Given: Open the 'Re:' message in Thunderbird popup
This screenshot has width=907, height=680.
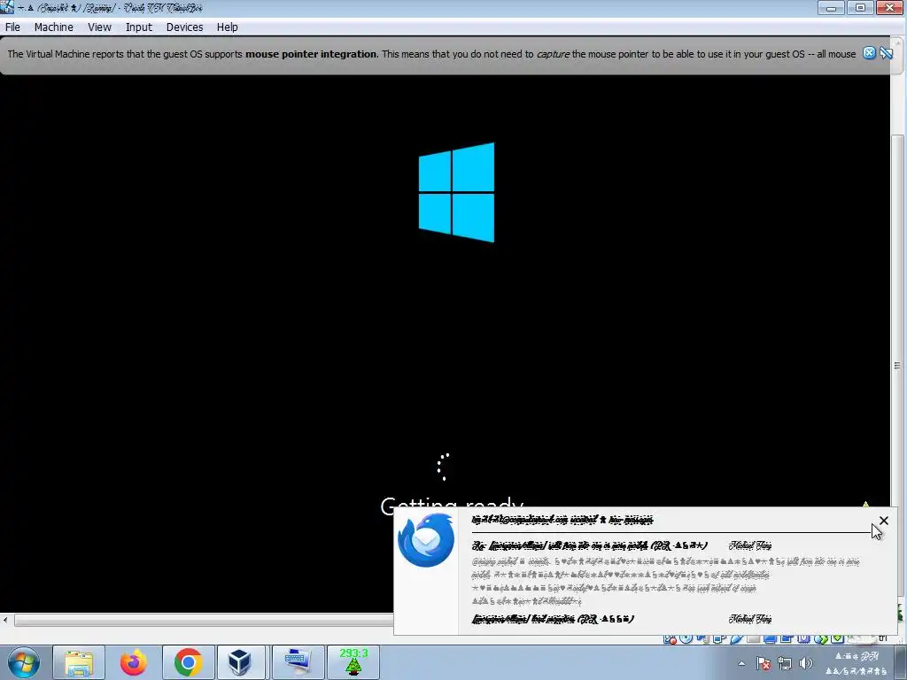Looking at the screenshot, I should pyautogui.click(x=589, y=545).
